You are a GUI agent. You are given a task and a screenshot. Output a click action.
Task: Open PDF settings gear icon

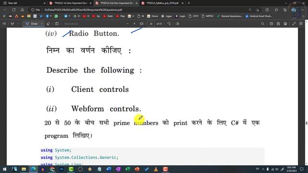pyautogui.click(x=301, y=24)
